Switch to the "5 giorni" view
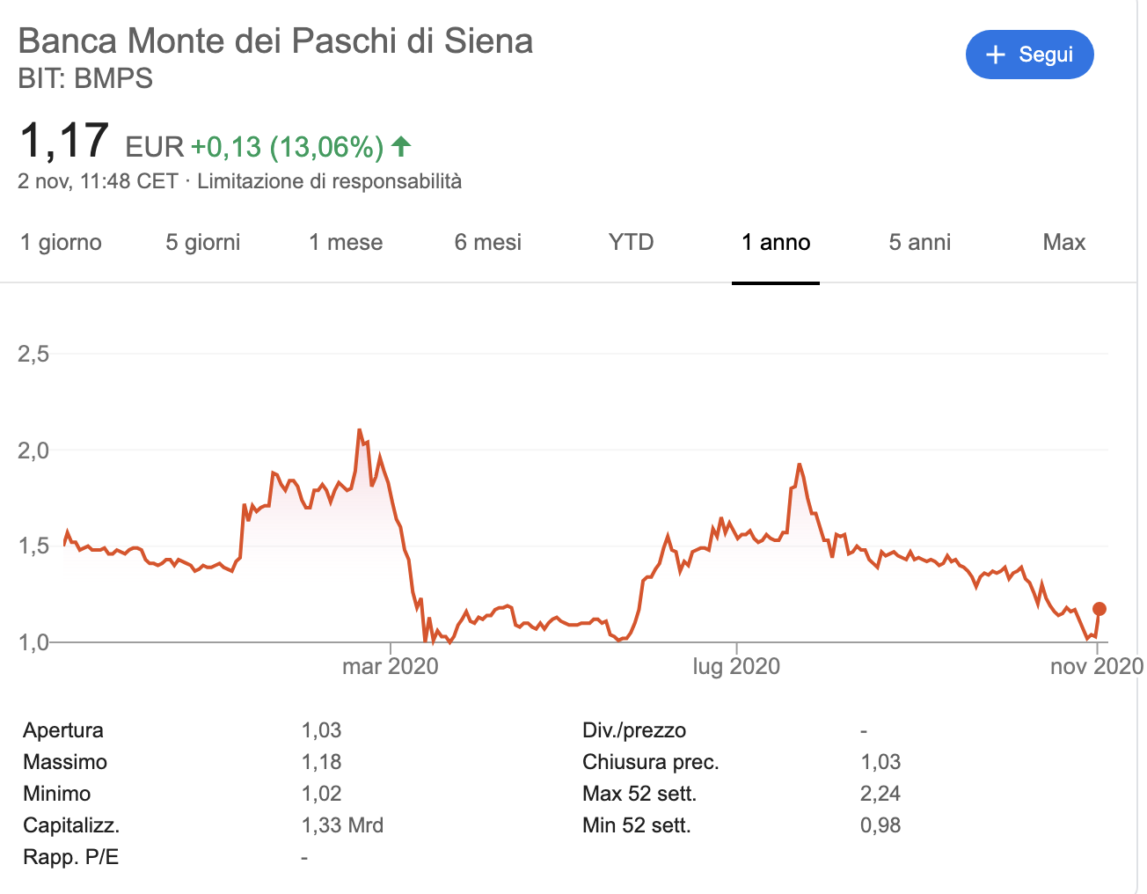1147x894 pixels. coord(201,242)
